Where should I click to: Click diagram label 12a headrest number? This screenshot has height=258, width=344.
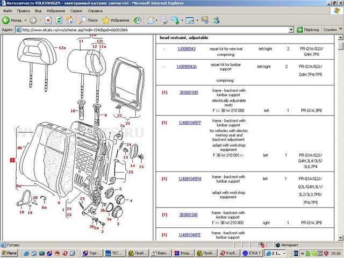click(x=62, y=48)
